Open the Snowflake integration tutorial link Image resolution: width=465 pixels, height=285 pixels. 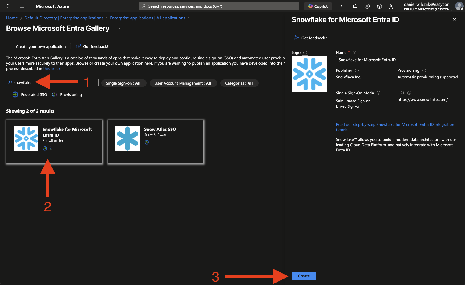pyautogui.click(x=394, y=125)
